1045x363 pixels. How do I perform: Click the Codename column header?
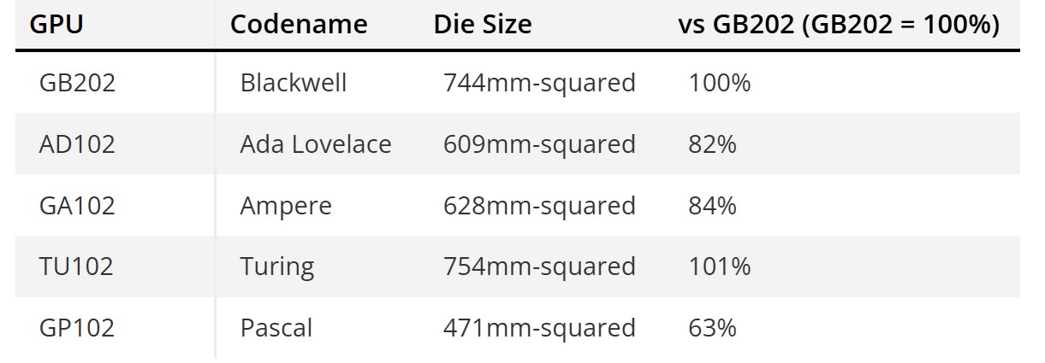click(x=299, y=25)
